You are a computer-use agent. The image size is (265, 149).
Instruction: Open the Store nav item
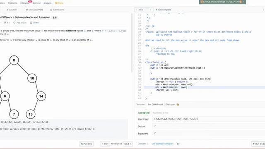point(59,3)
